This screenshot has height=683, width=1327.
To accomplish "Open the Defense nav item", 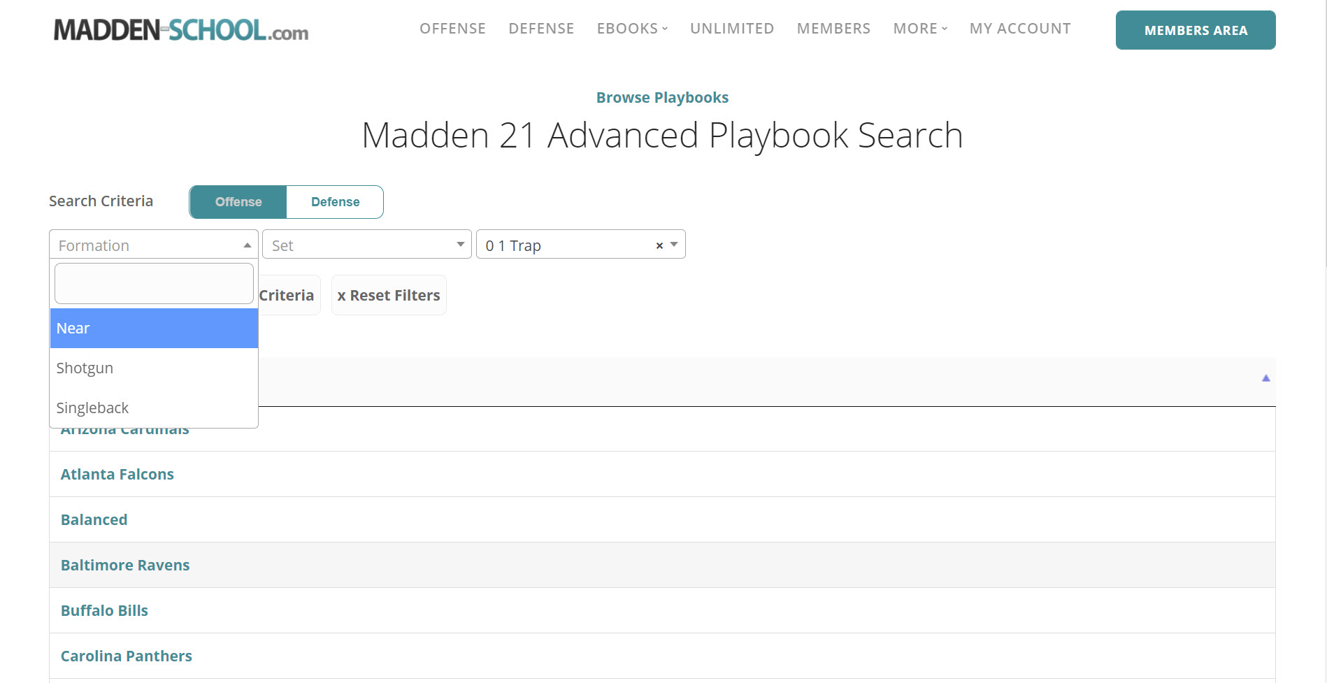I will pos(541,29).
